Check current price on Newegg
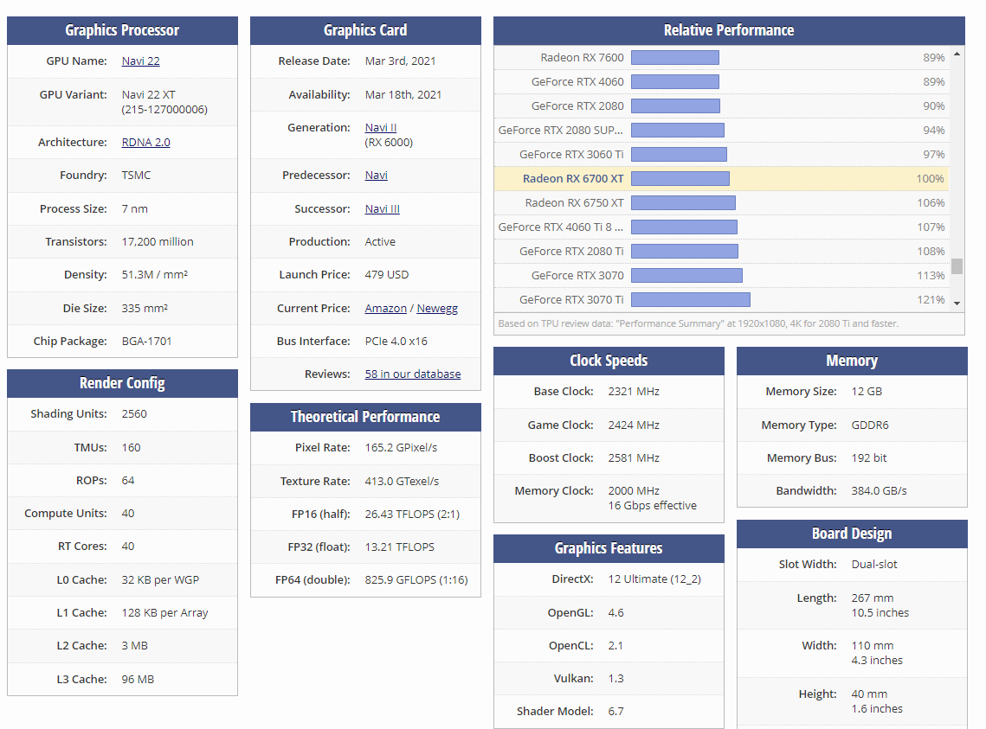The width and height of the screenshot is (986, 729). [x=437, y=309]
